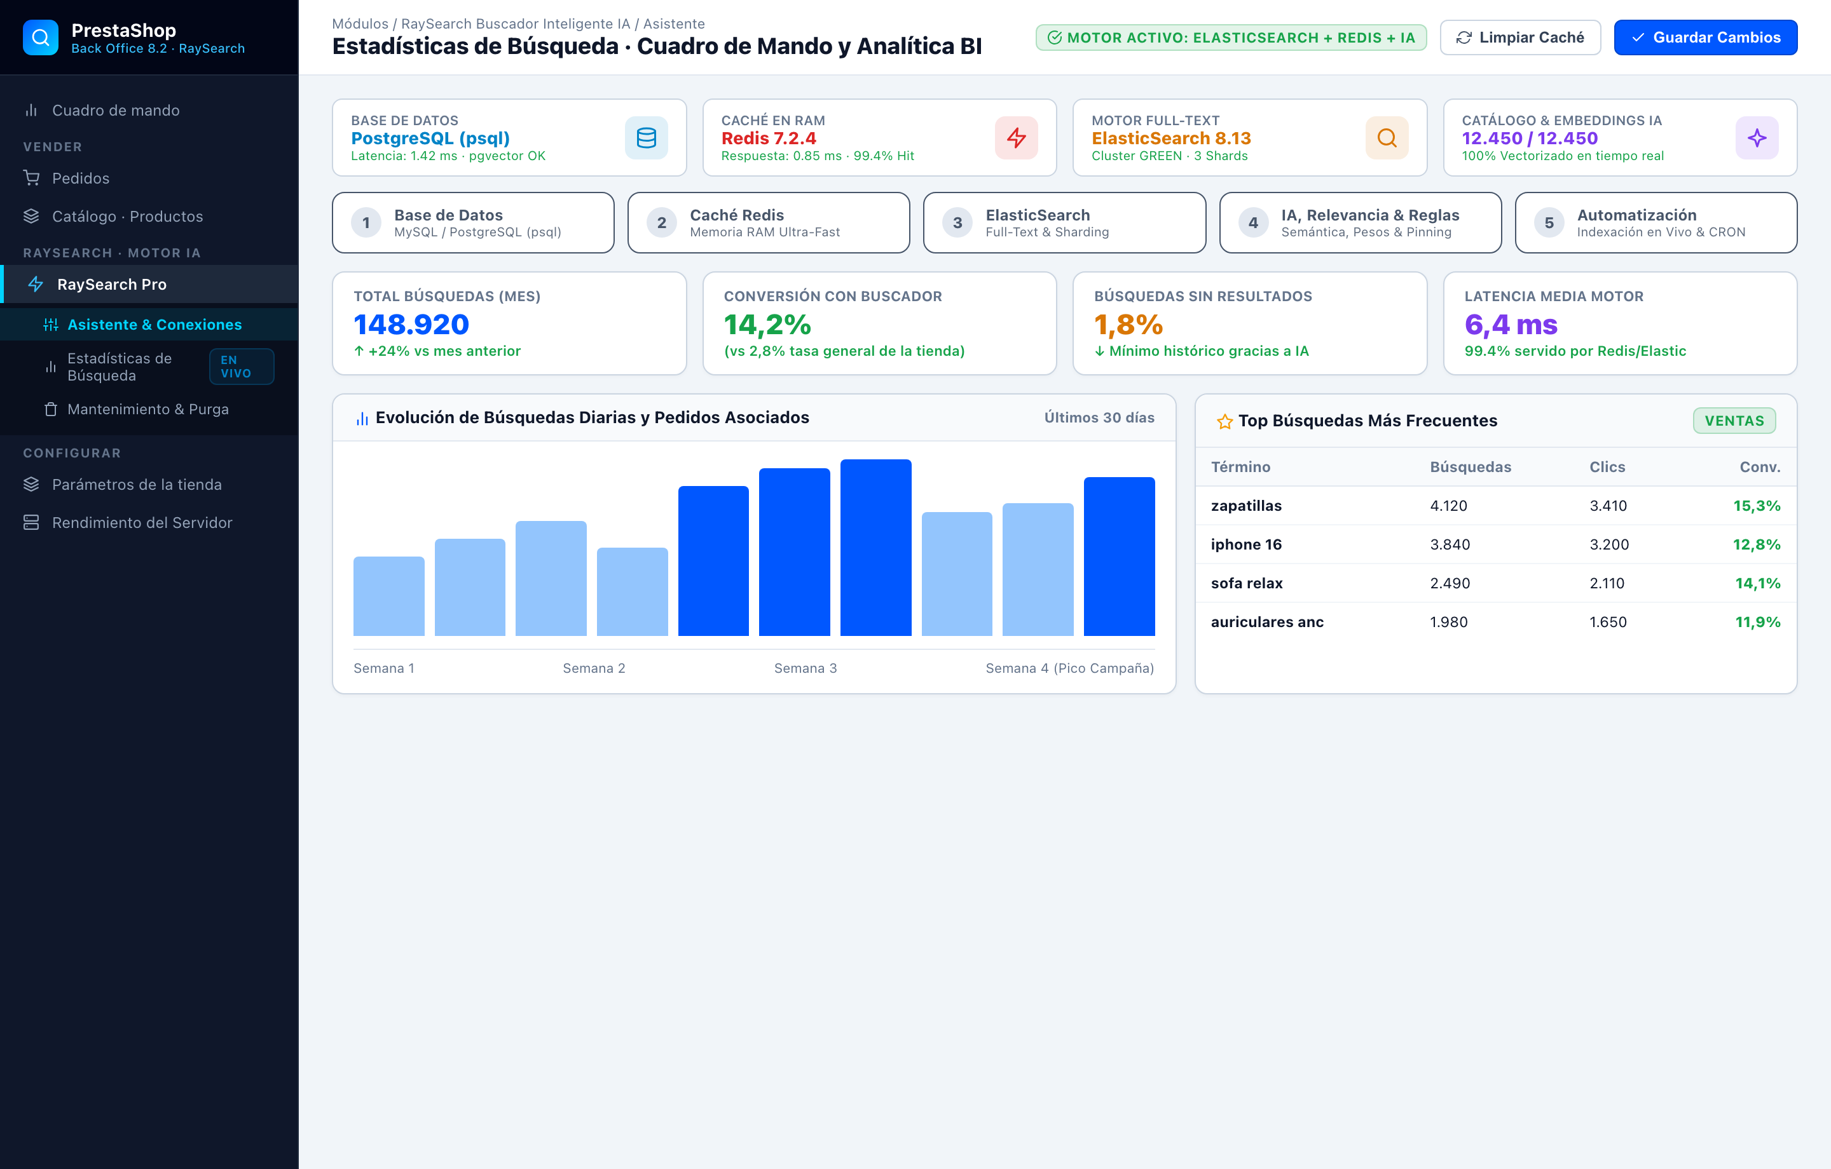The width and height of the screenshot is (1831, 1169).
Task: Click the tallest dark blue chart bar
Action: click(875, 547)
